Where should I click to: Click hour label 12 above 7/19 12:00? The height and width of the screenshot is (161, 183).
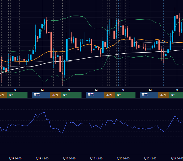pyautogui.click(x=96, y=90)
